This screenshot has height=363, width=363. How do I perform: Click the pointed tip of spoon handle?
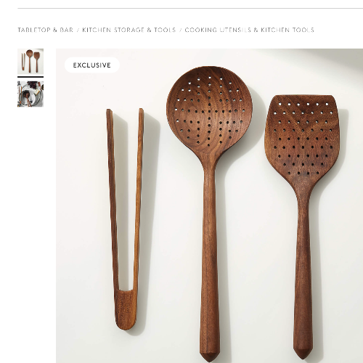tap(210, 357)
